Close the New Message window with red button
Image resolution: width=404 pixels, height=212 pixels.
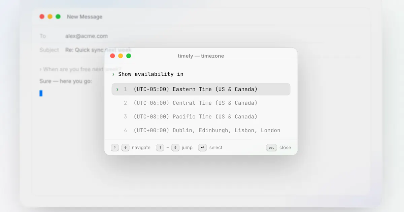(x=42, y=16)
